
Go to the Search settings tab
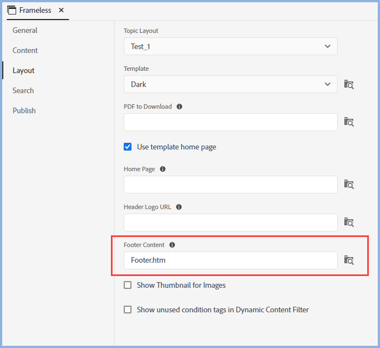pyautogui.click(x=23, y=90)
